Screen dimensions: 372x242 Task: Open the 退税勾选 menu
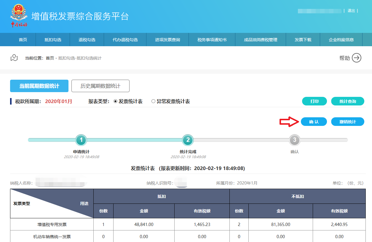87,40
